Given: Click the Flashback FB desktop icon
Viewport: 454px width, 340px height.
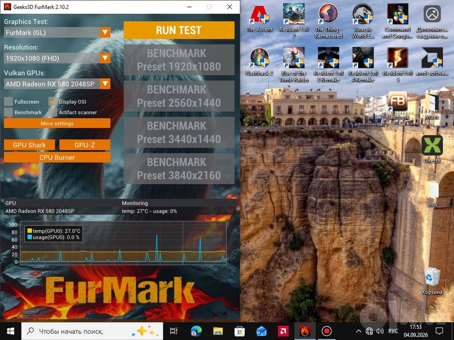Looking at the screenshot, I should 398,105.
